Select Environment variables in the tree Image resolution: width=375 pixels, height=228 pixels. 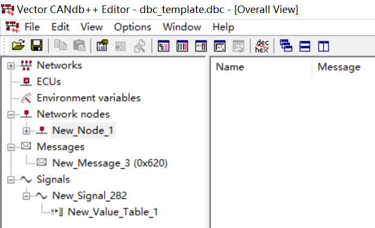point(88,98)
